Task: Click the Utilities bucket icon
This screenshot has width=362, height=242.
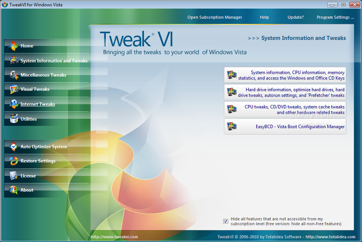Action: tap(14, 119)
